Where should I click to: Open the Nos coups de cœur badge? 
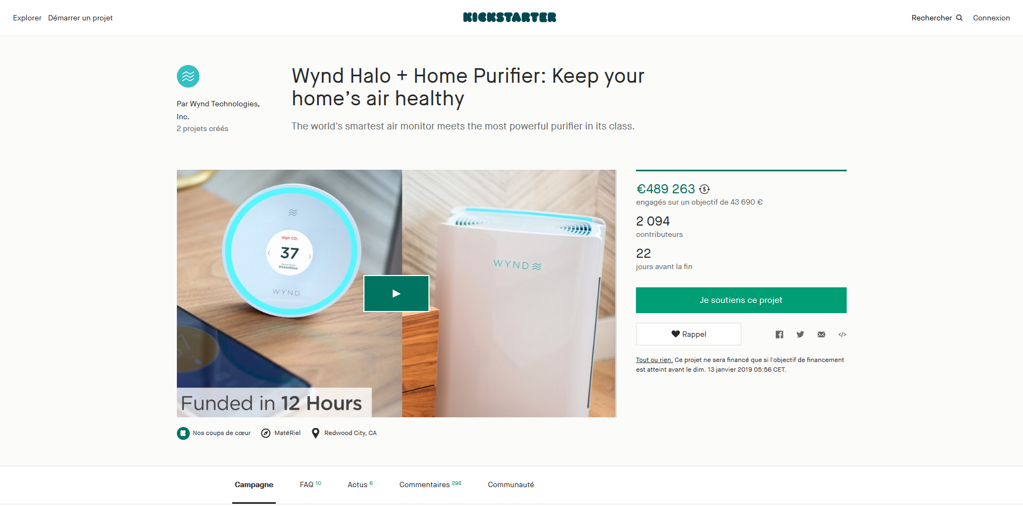[214, 433]
